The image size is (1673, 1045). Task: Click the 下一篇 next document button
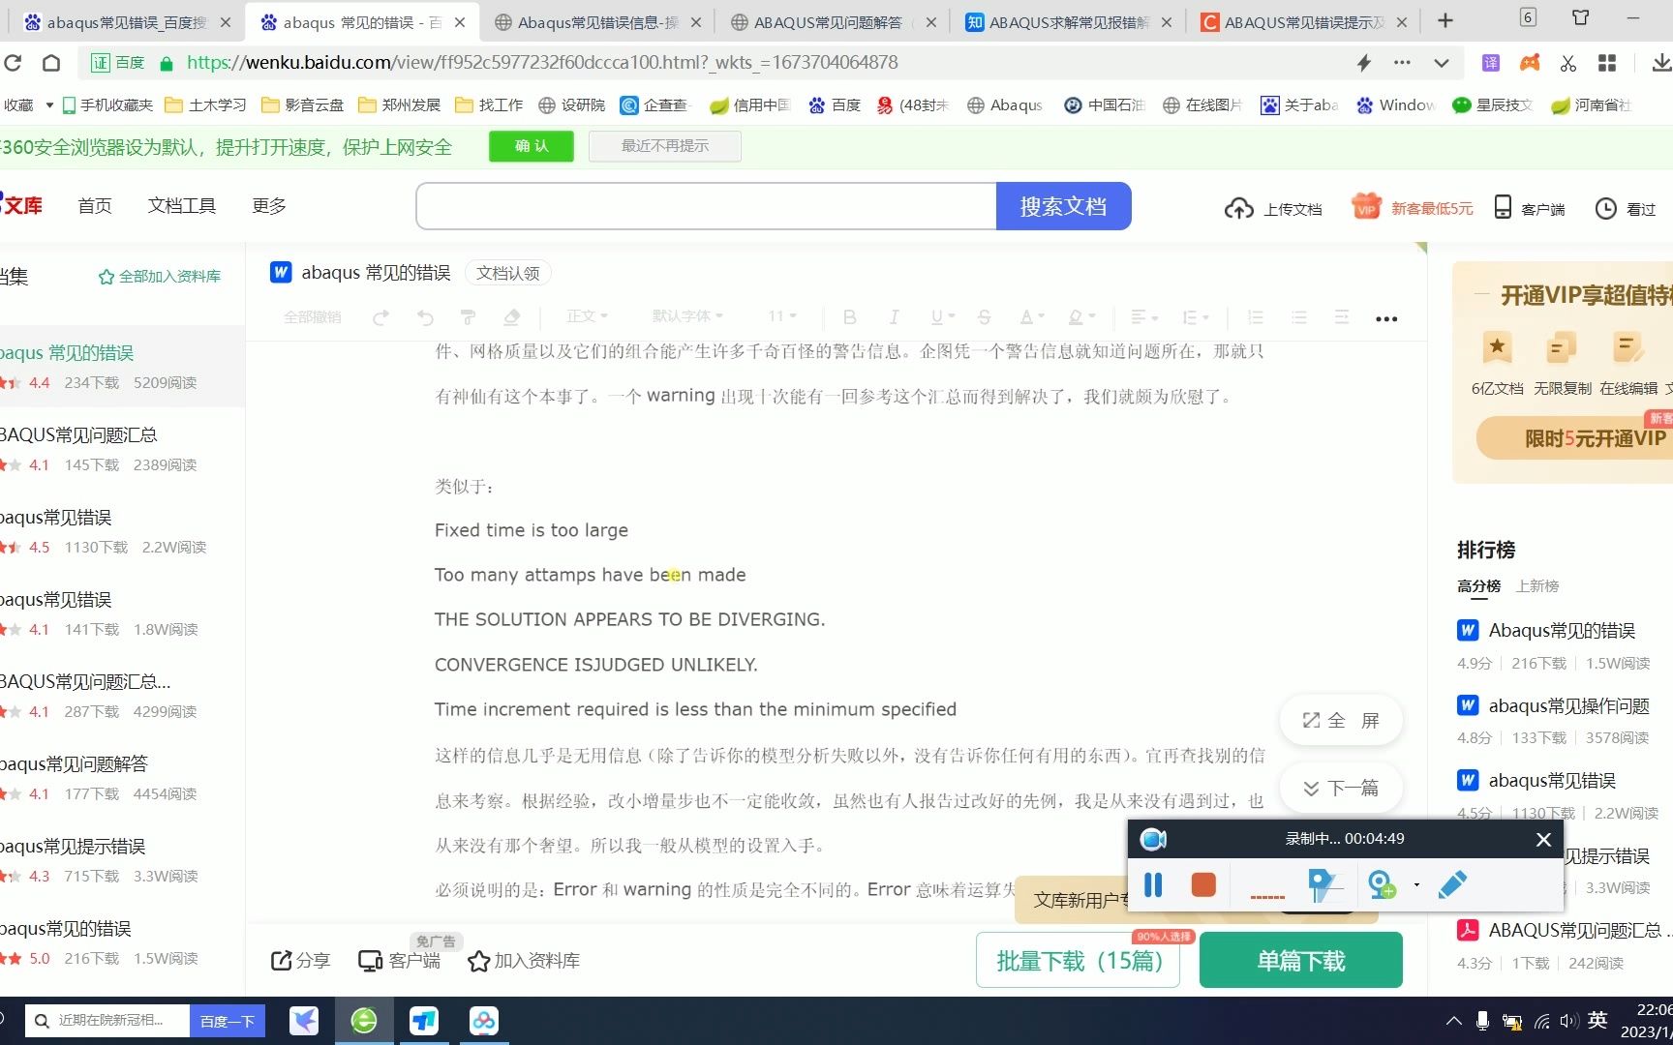[1341, 789]
